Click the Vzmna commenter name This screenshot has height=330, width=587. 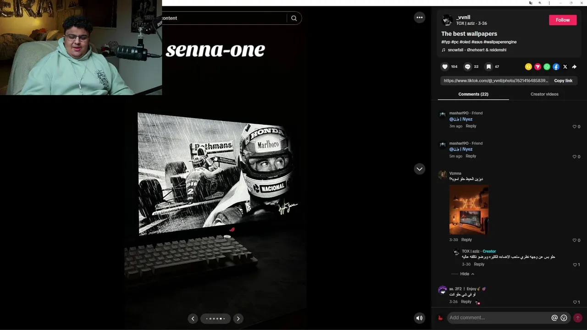coord(455,173)
